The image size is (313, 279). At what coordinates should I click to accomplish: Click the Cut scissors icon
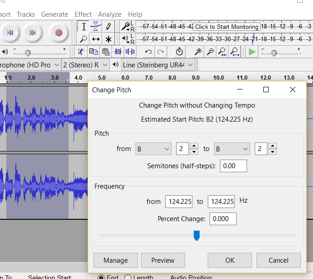pyautogui.click(x=80, y=52)
